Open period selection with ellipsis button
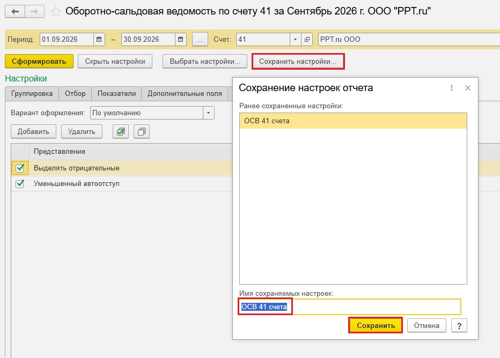500x358 pixels. (200, 40)
